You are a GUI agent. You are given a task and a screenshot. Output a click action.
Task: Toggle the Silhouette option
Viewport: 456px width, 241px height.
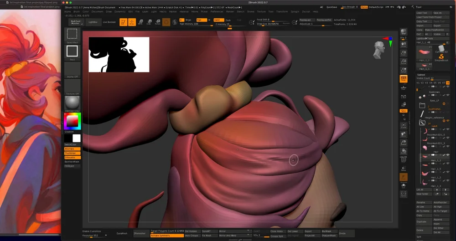(x=72, y=157)
